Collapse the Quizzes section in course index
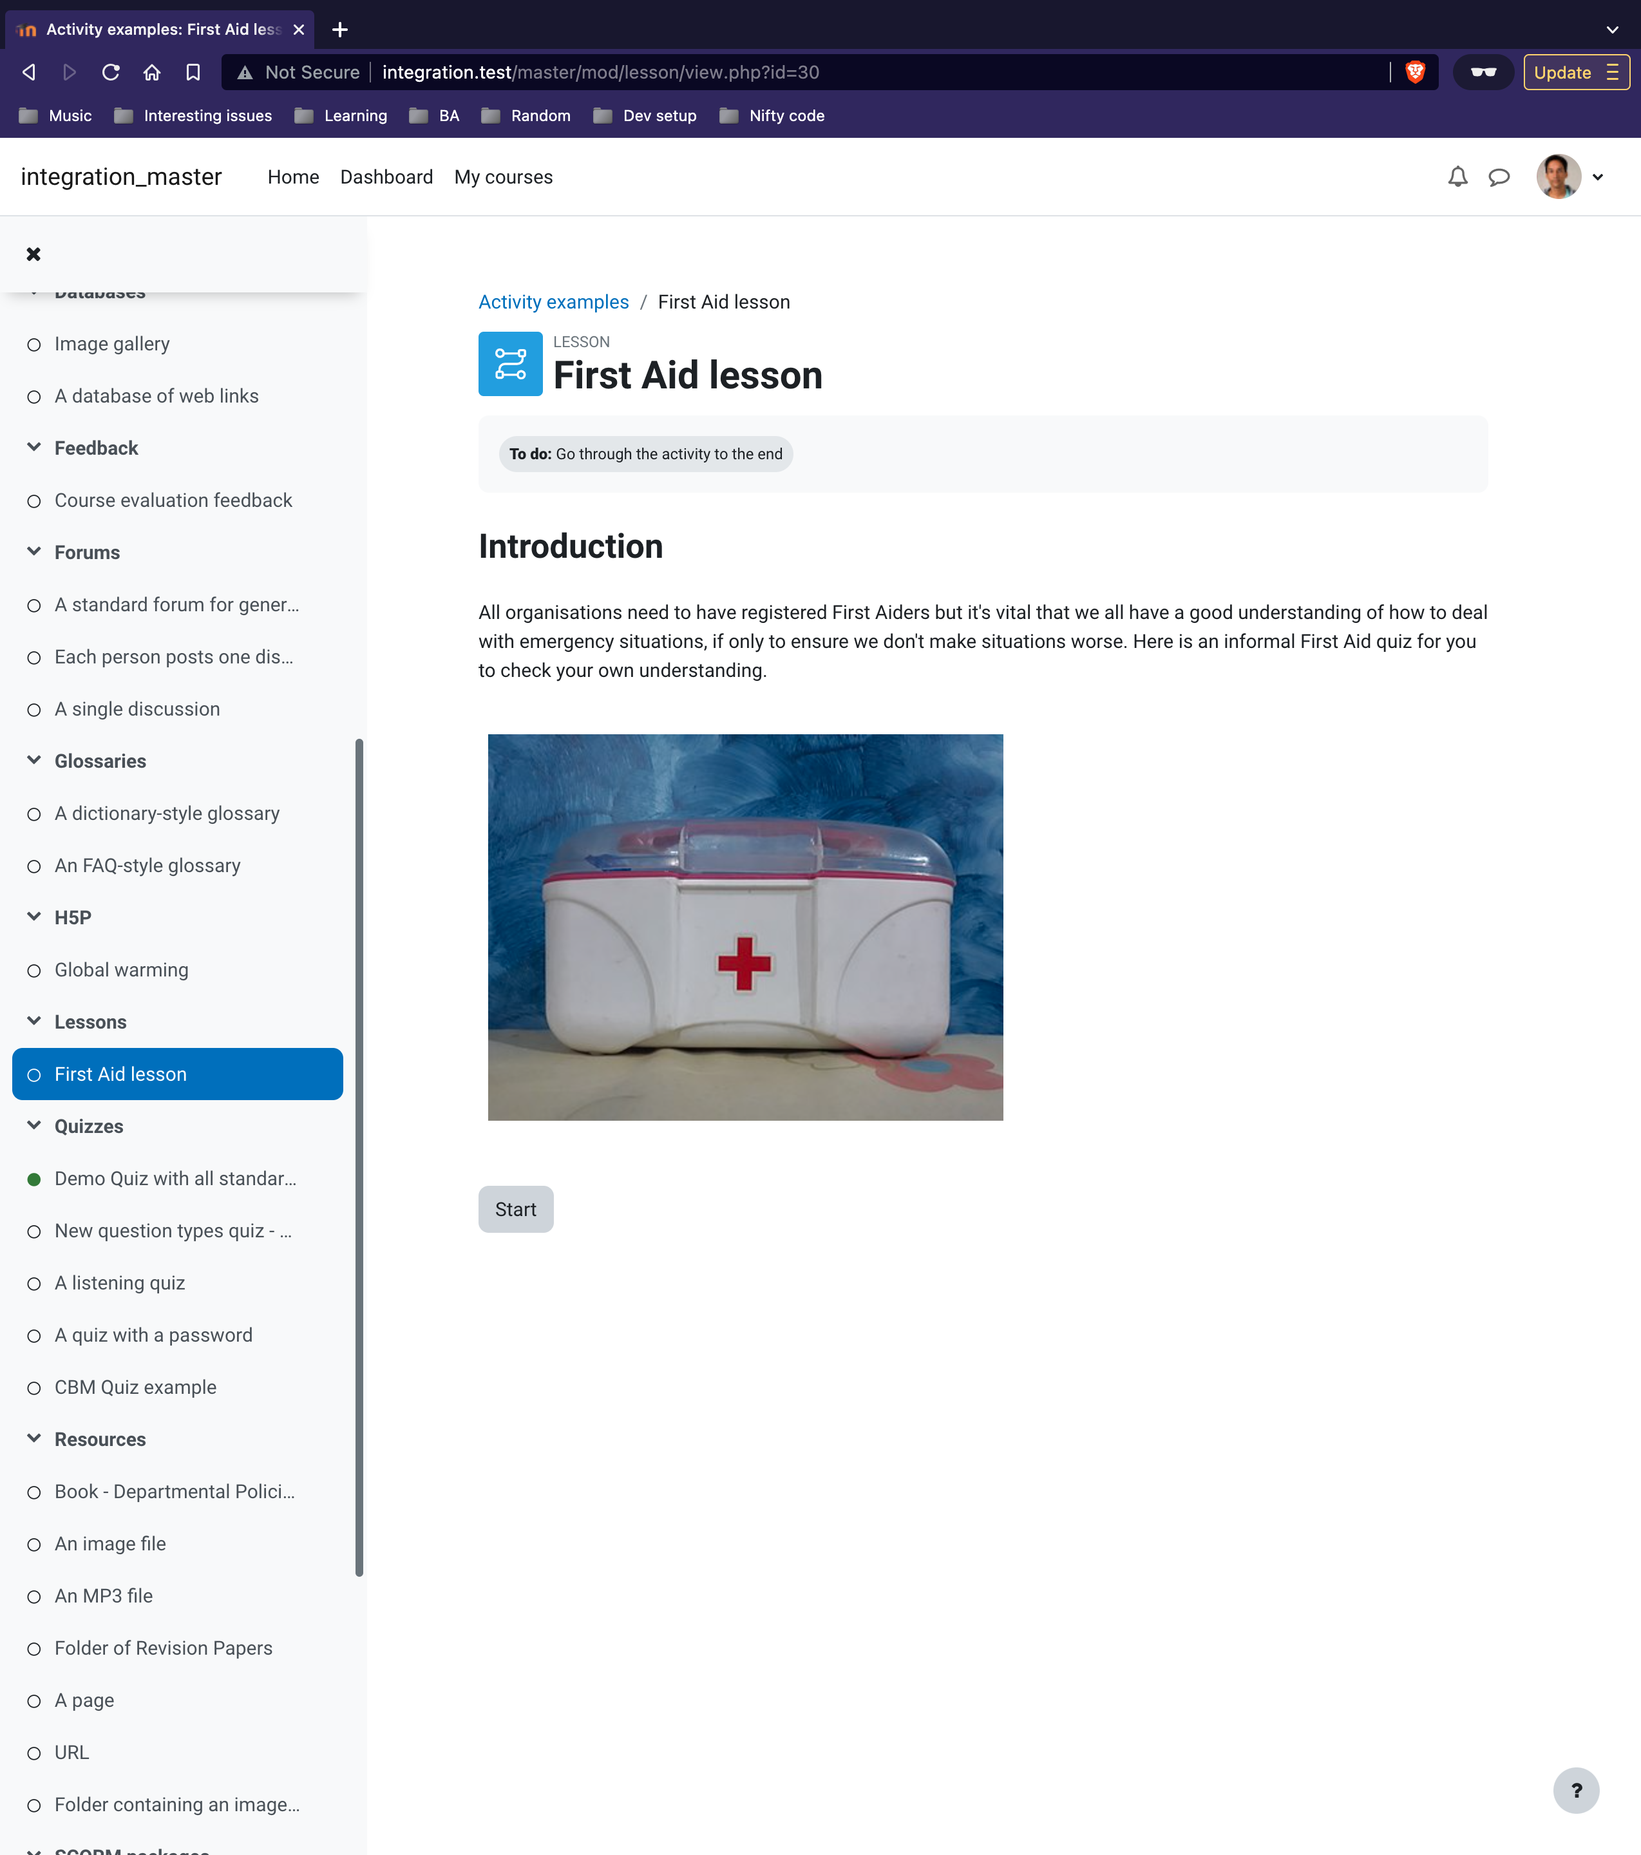The width and height of the screenshot is (1641, 1855). (x=33, y=1125)
